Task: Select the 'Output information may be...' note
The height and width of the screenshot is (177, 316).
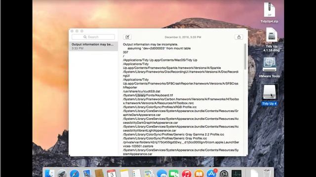Action: point(93,46)
